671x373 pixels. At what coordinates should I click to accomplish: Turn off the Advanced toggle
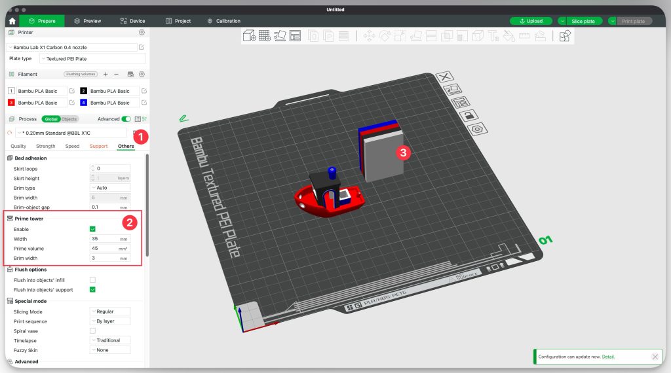tap(126, 119)
